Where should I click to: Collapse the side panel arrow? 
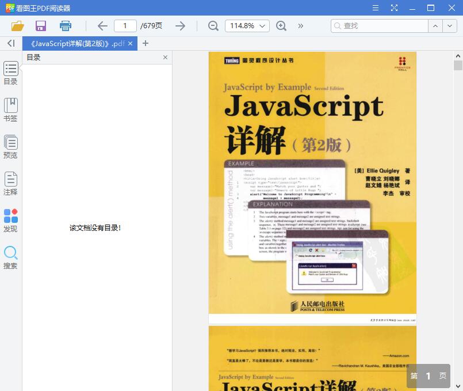click(12, 43)
